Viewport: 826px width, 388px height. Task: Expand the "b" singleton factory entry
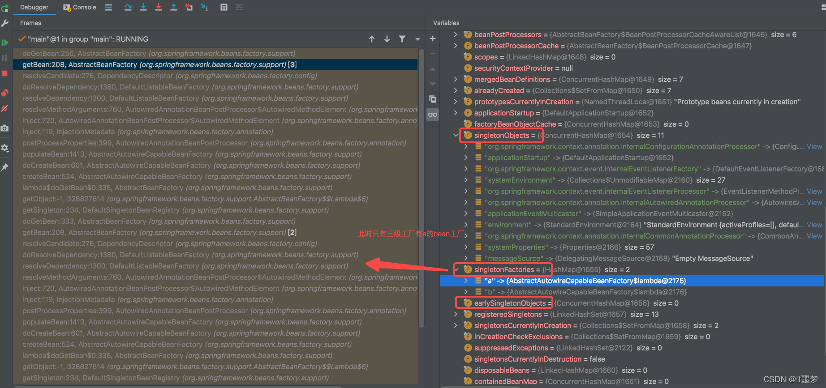point(466,292)
